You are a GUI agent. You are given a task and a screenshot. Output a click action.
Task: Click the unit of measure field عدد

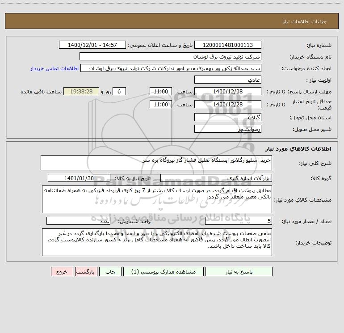(78, 221)
